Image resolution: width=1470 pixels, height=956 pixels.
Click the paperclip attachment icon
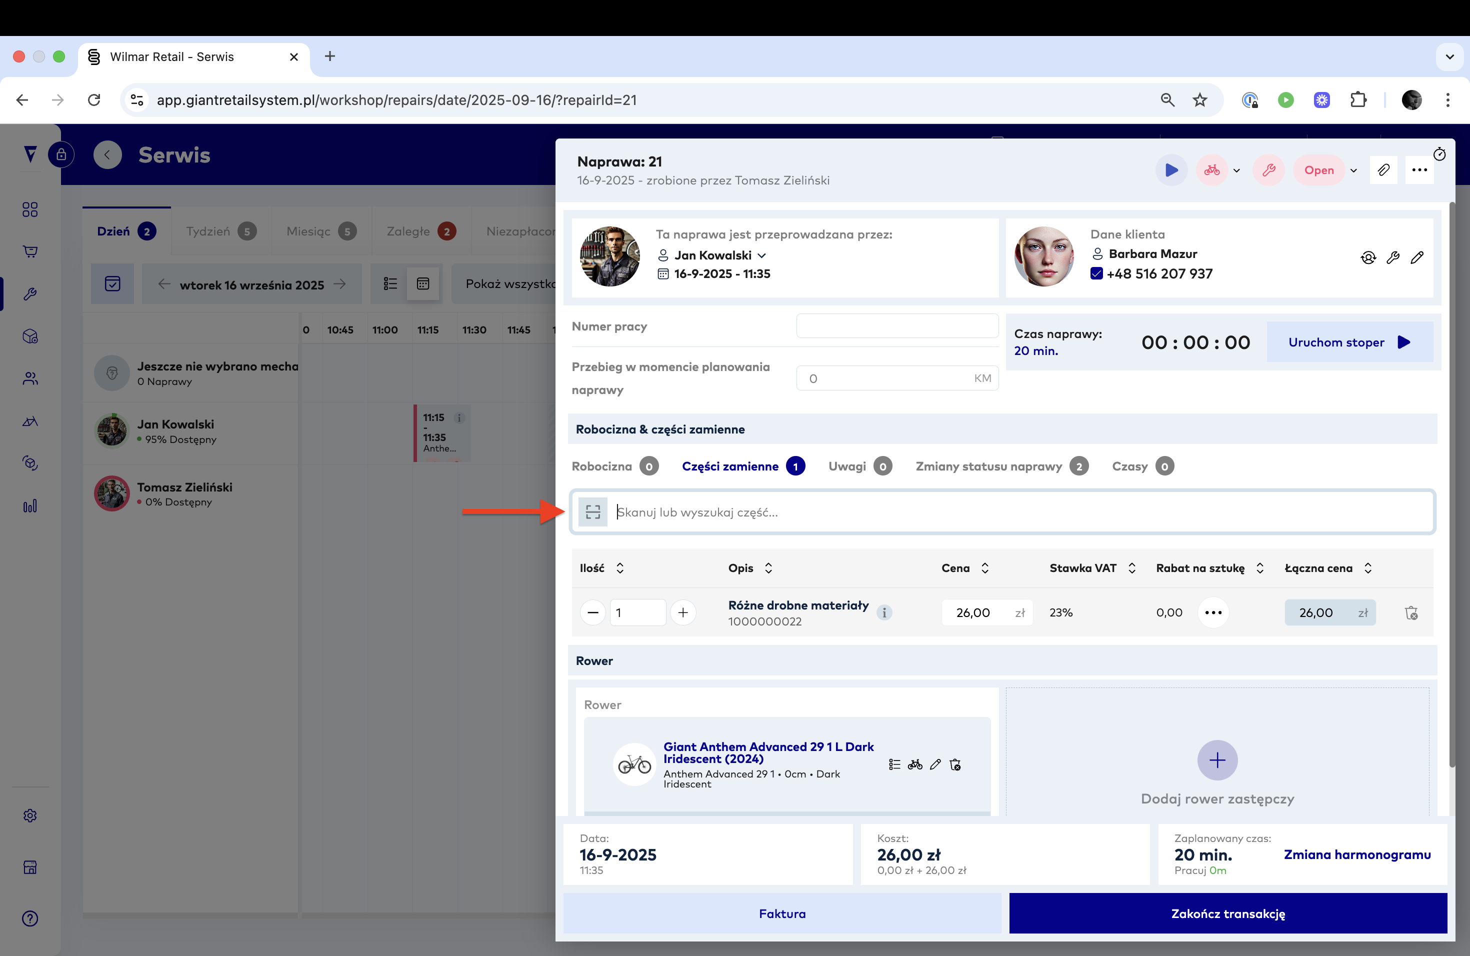coord(1383,170)
